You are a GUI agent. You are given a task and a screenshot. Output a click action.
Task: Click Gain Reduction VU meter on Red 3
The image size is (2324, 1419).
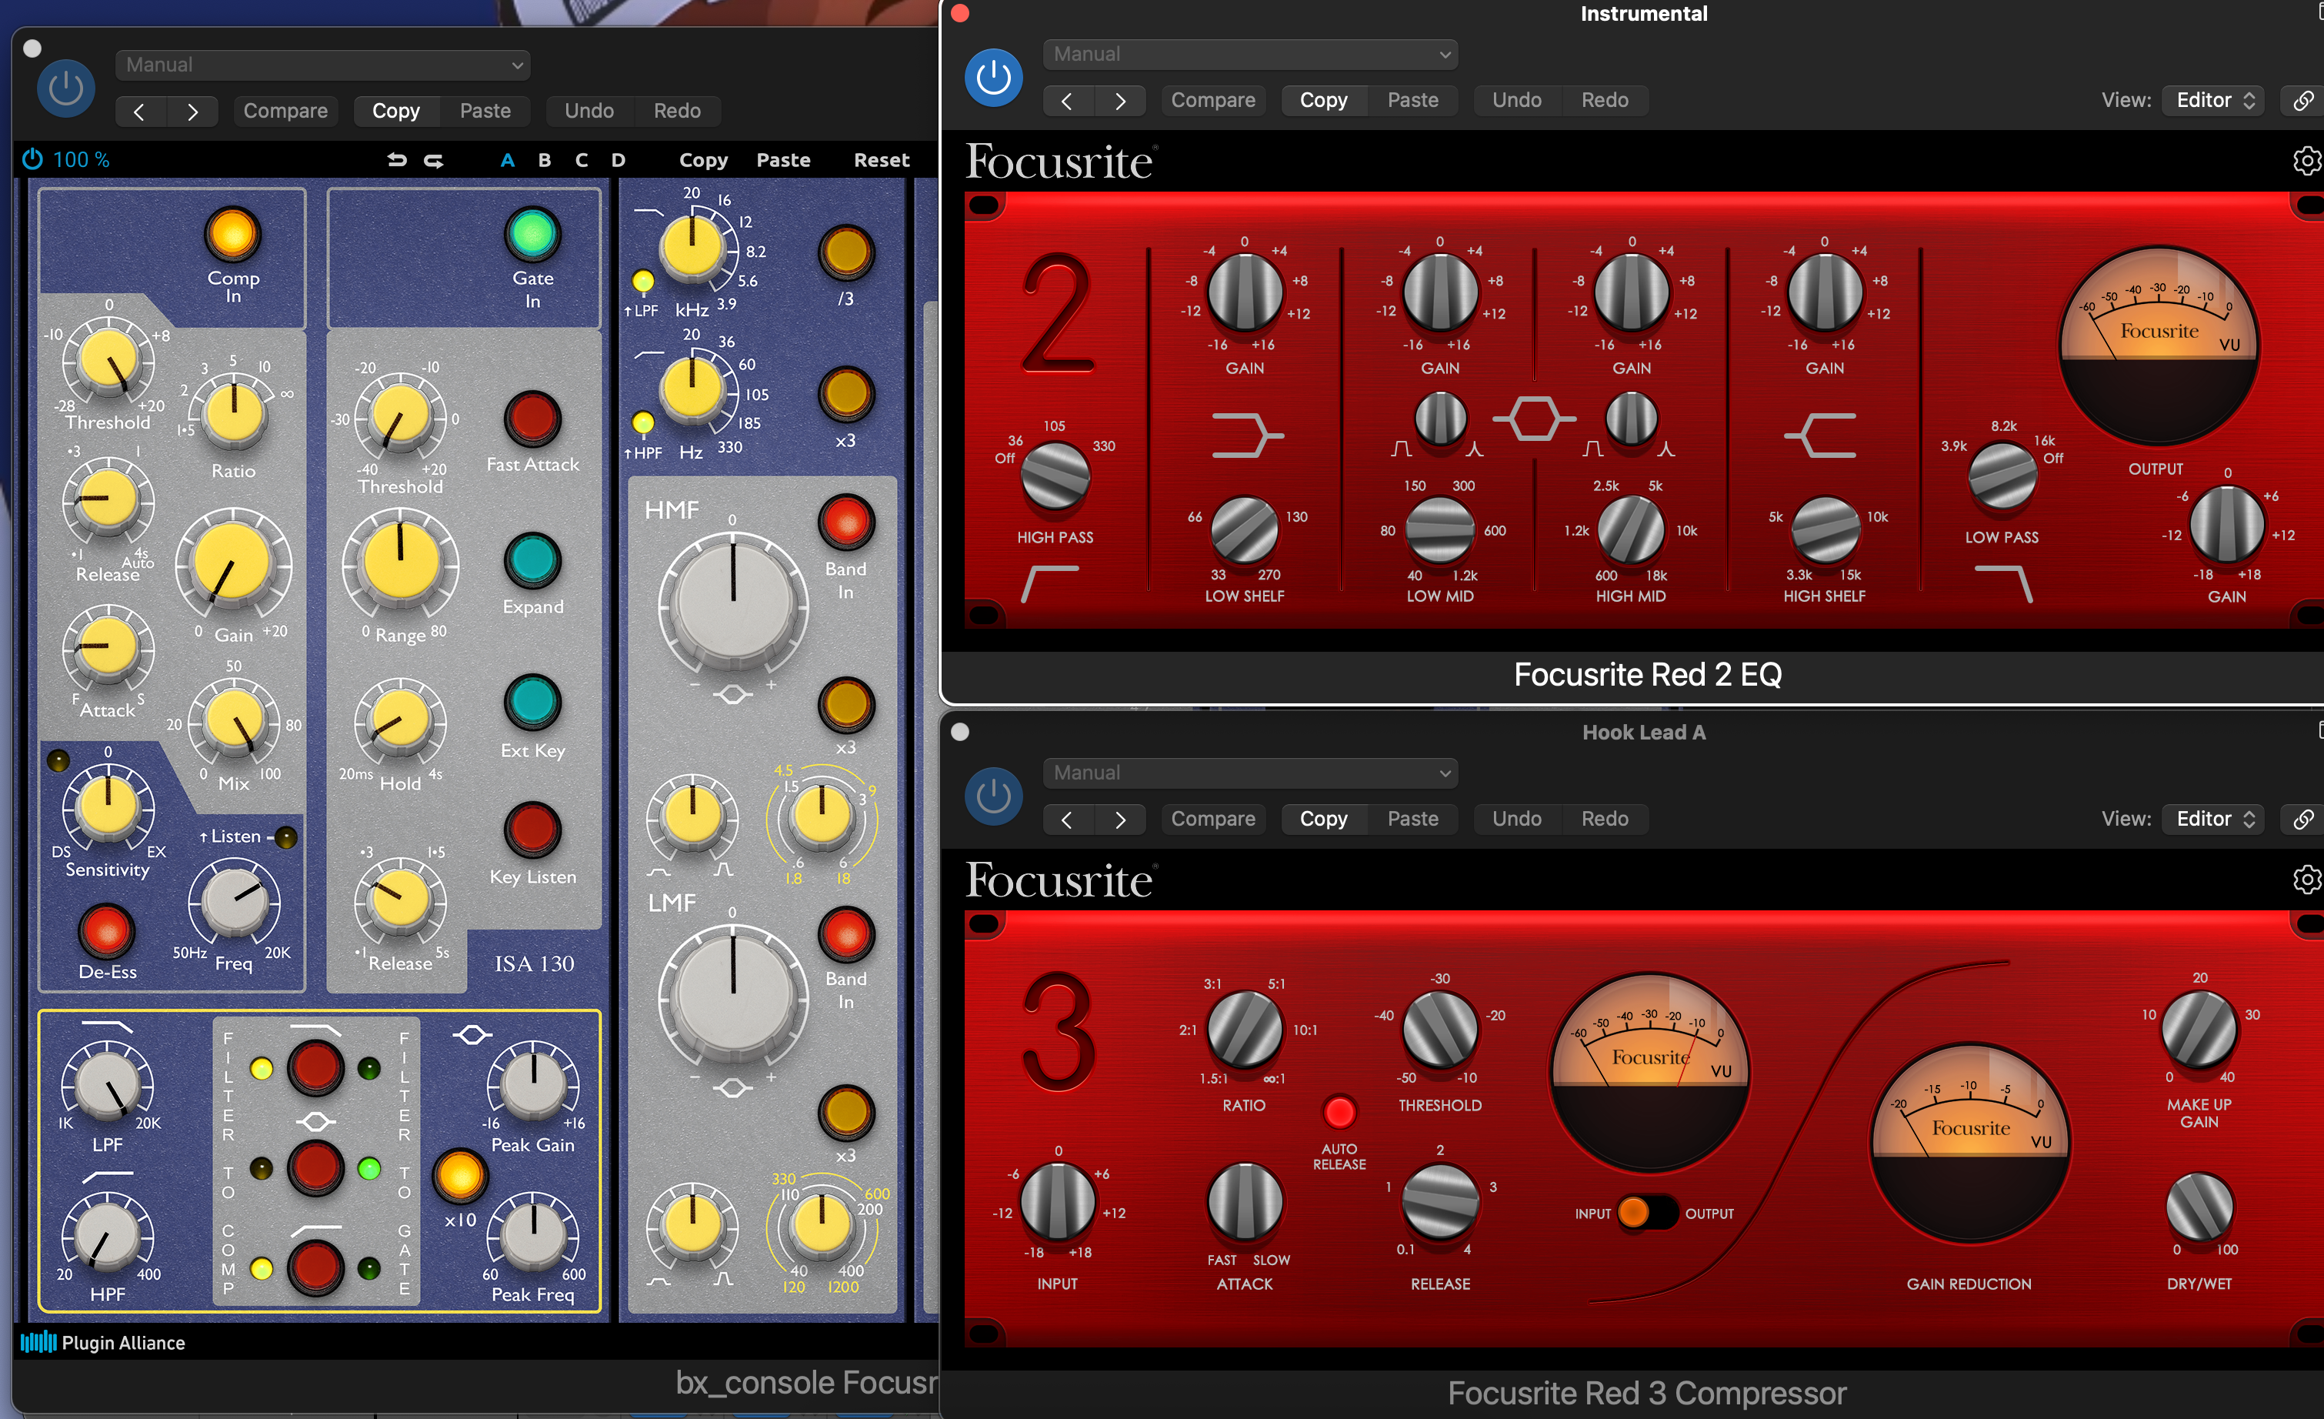(1969, 1144)
